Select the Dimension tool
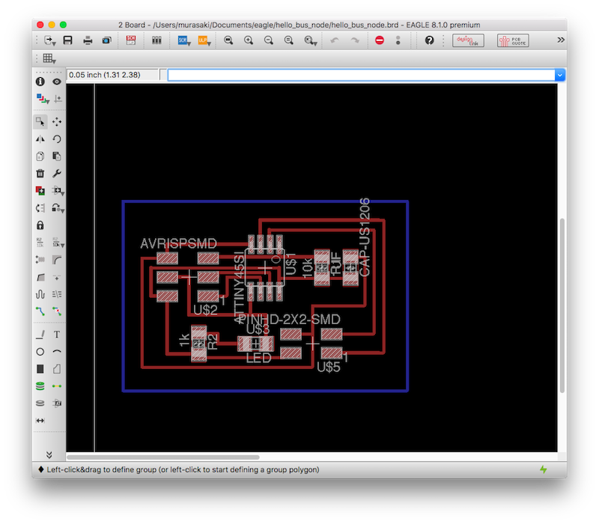This screenshot has height=524, width=599. pos(40,421)
